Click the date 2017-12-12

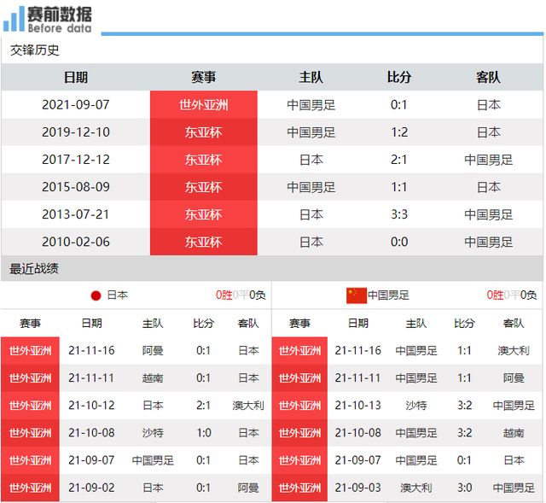point(76,160)
